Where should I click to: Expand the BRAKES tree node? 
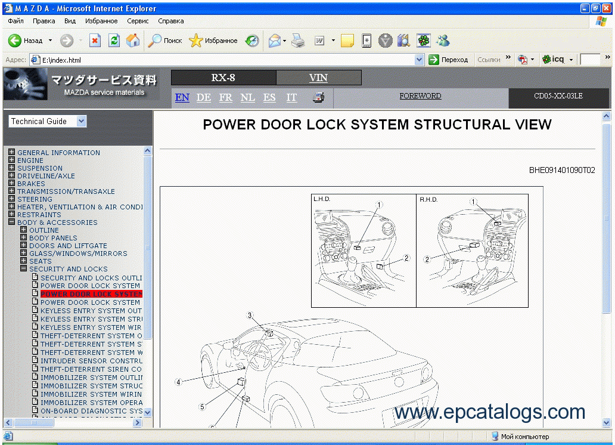click(x=12, y=183)
